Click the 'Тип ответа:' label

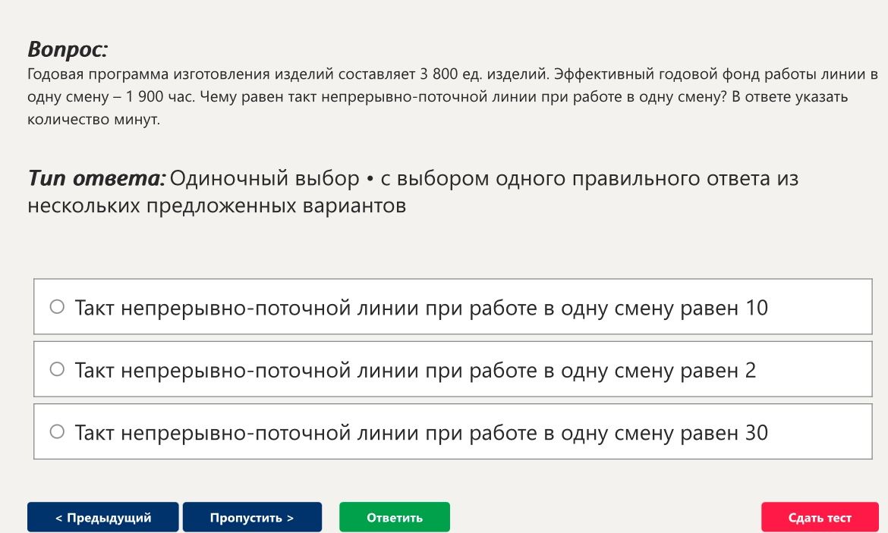[97, 178]
